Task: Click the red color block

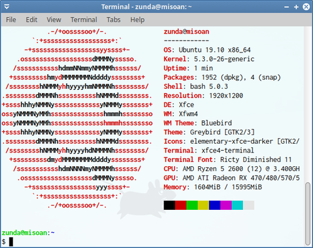Action: 181,205
